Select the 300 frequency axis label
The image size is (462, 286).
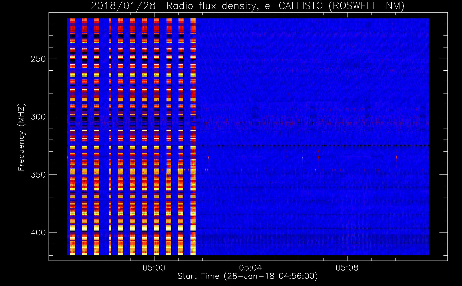pos(38,117)
